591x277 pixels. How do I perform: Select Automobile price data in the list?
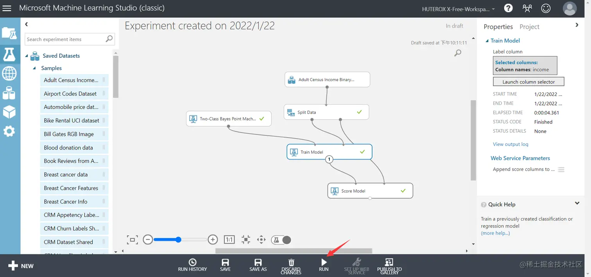pyautogui.click(x=74, y=107)
